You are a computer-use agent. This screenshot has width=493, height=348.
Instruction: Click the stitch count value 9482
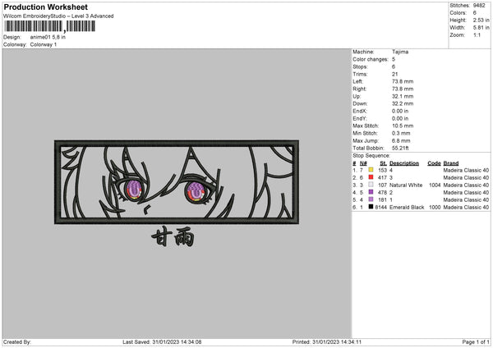coord(479,6)
